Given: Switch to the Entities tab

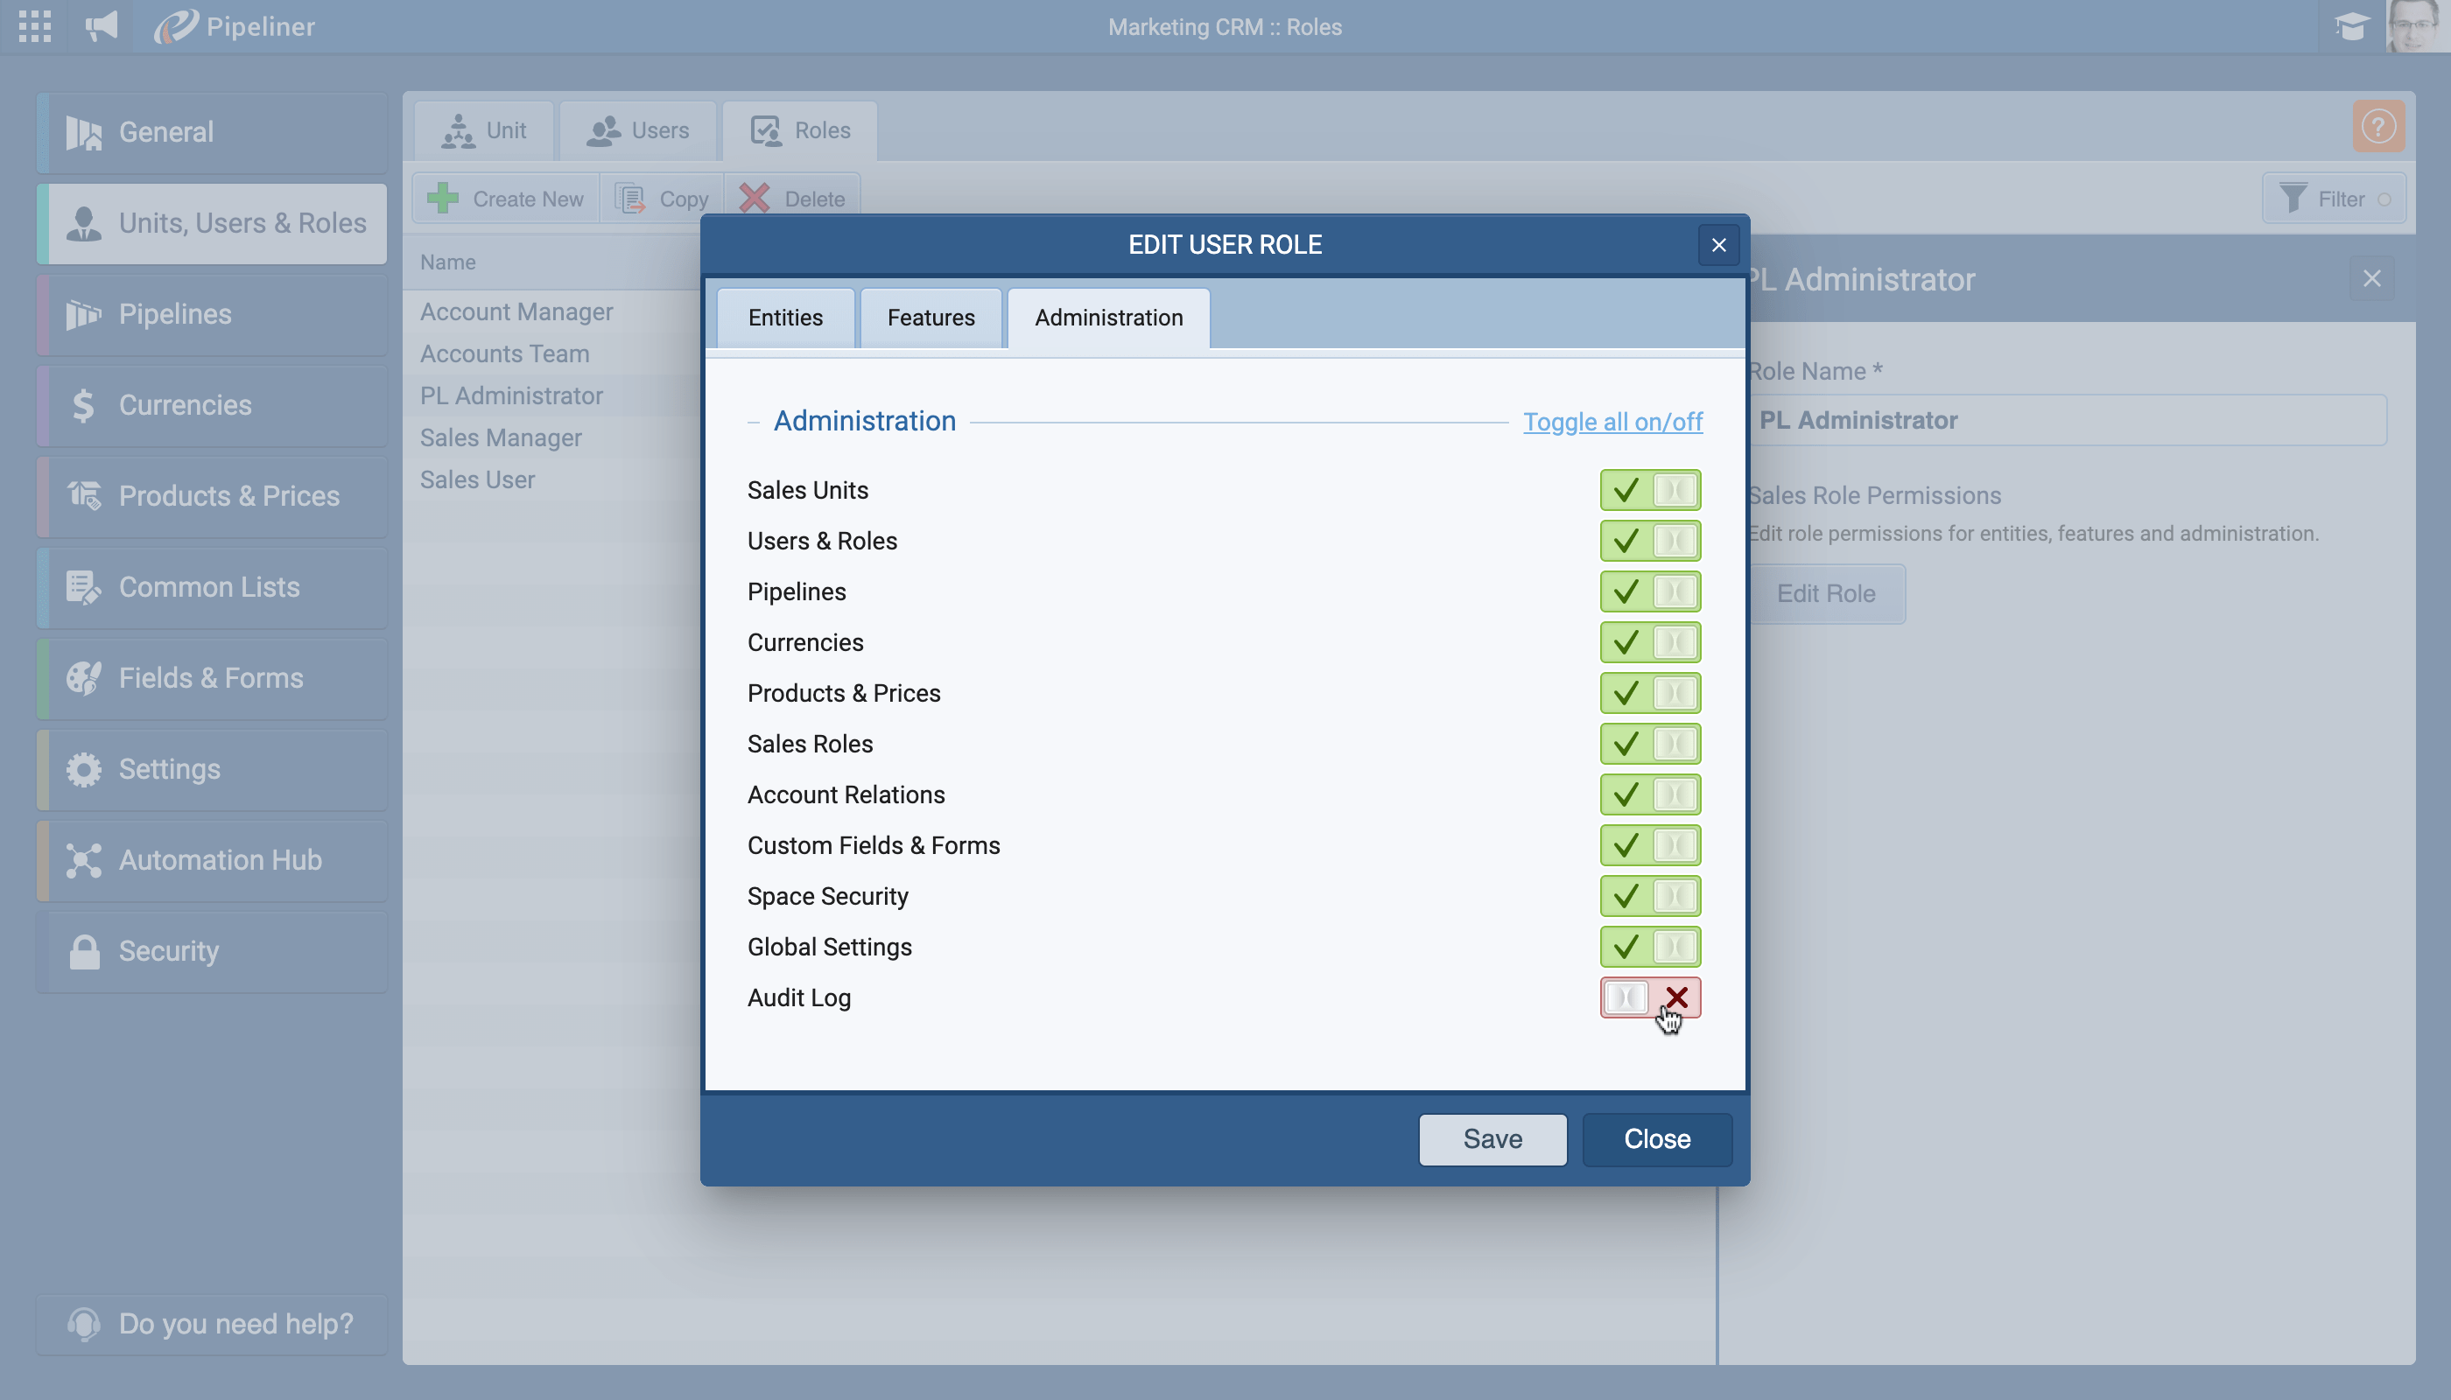Looking at the screenshot, I should tap(785, 318).
